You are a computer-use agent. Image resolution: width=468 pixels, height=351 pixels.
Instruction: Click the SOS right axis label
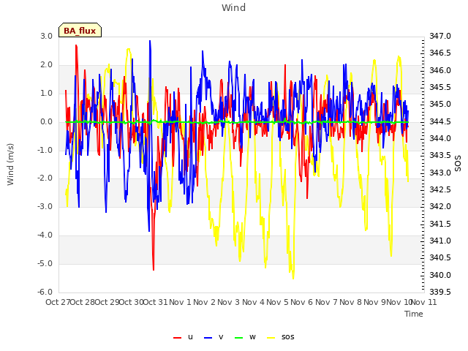tap(458, 164)
